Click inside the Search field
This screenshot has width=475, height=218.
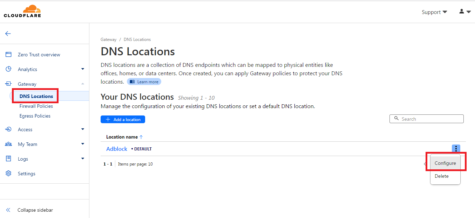coord(427,119)
